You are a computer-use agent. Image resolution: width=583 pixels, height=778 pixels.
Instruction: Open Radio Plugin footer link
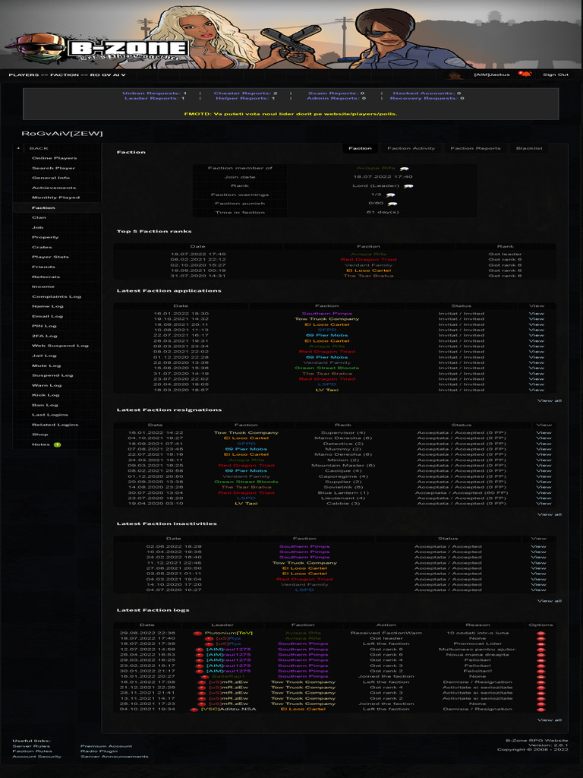point(99,751)
